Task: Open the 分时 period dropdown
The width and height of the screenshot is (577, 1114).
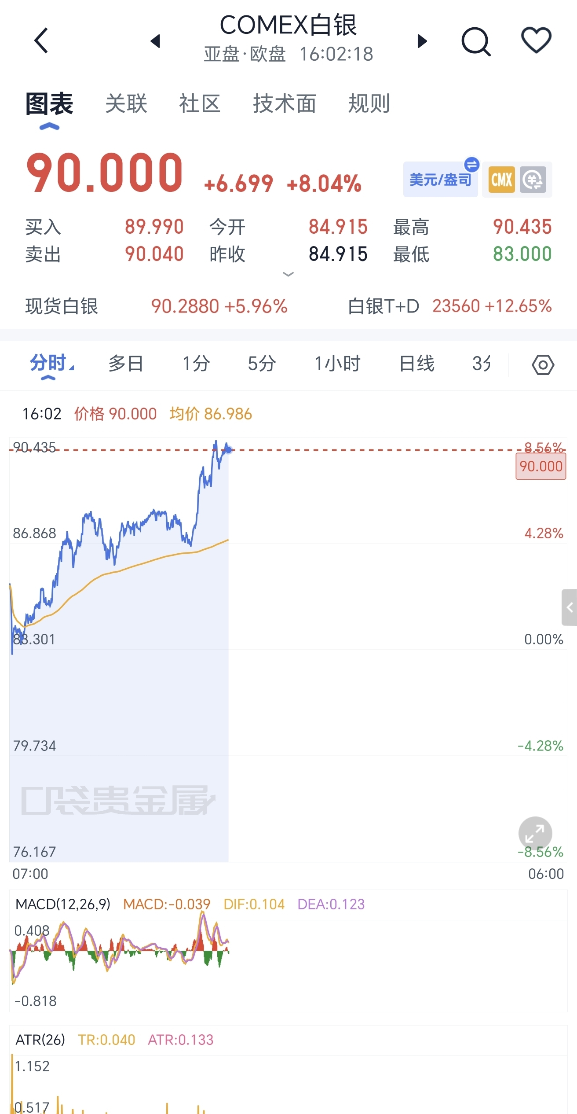Action: 51,364
